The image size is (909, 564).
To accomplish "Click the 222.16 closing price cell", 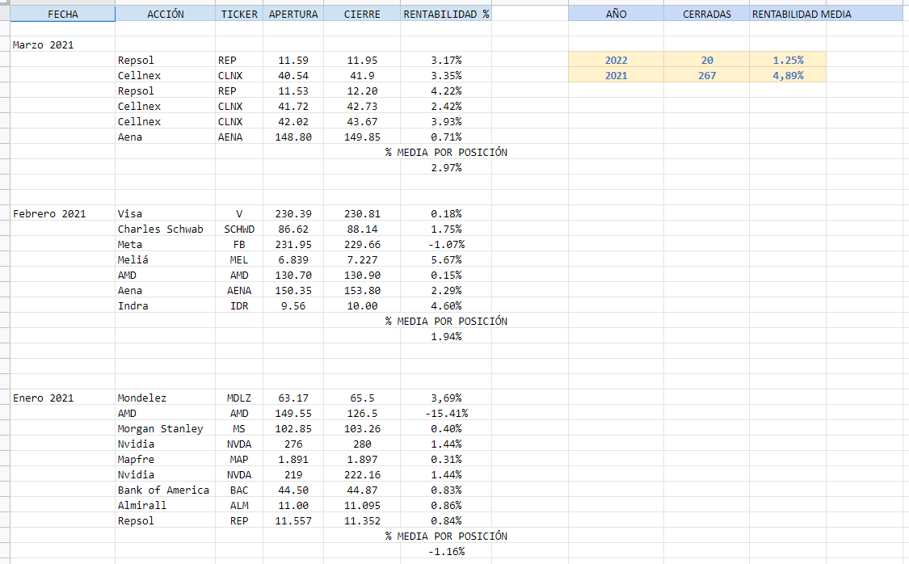I will point(362,475).
